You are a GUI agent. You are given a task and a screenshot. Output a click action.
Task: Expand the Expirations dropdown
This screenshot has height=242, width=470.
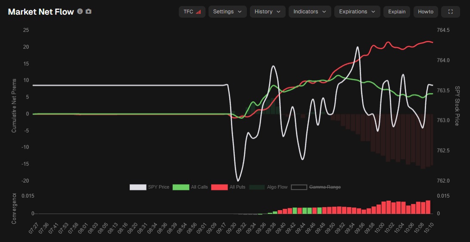[357, 12]
